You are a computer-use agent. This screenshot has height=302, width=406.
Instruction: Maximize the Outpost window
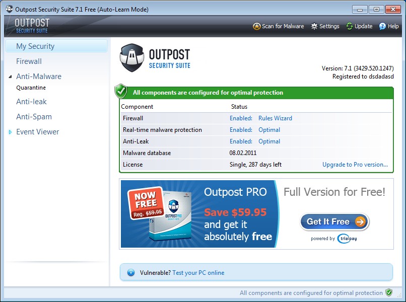point(376,10)
